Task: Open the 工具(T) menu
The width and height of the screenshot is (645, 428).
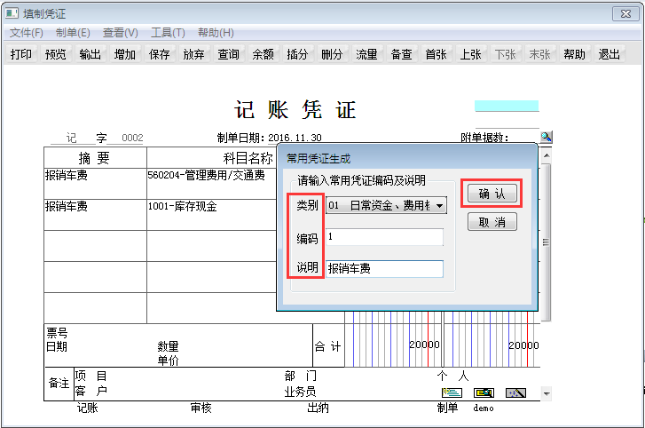Action: pyautogui.click(x=168, y=33)
